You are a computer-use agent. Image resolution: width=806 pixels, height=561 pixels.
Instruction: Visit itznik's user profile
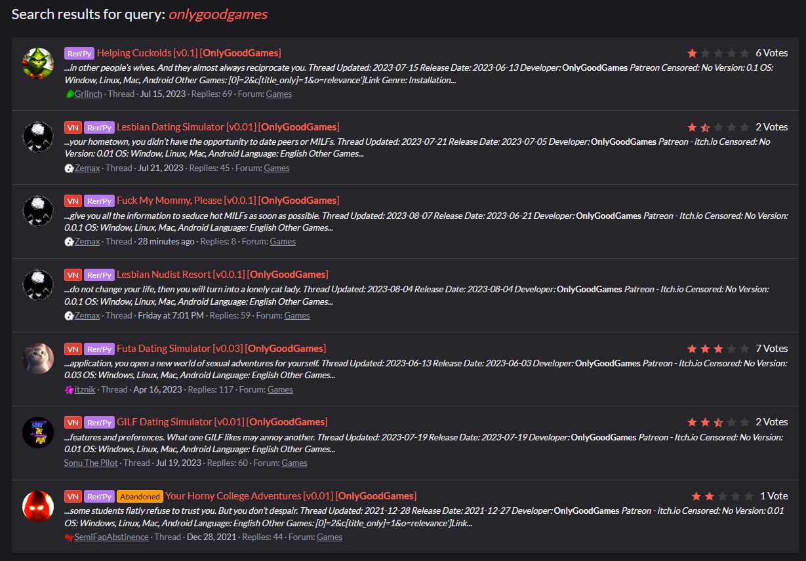85,389
